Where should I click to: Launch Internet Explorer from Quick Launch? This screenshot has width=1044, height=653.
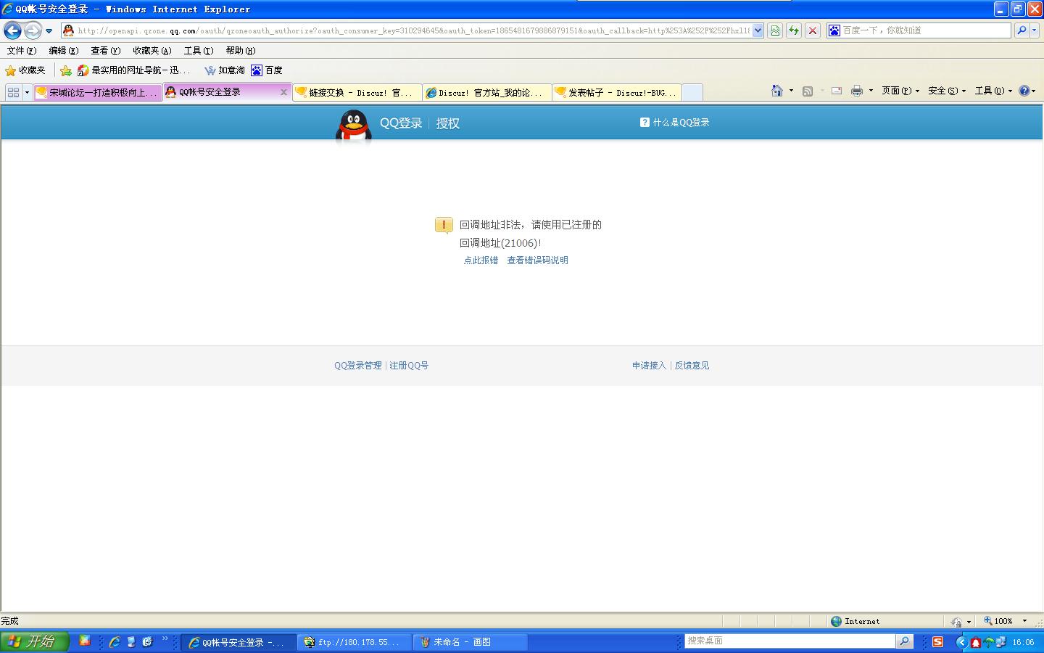pyautogui.click(x=115, y=641)
